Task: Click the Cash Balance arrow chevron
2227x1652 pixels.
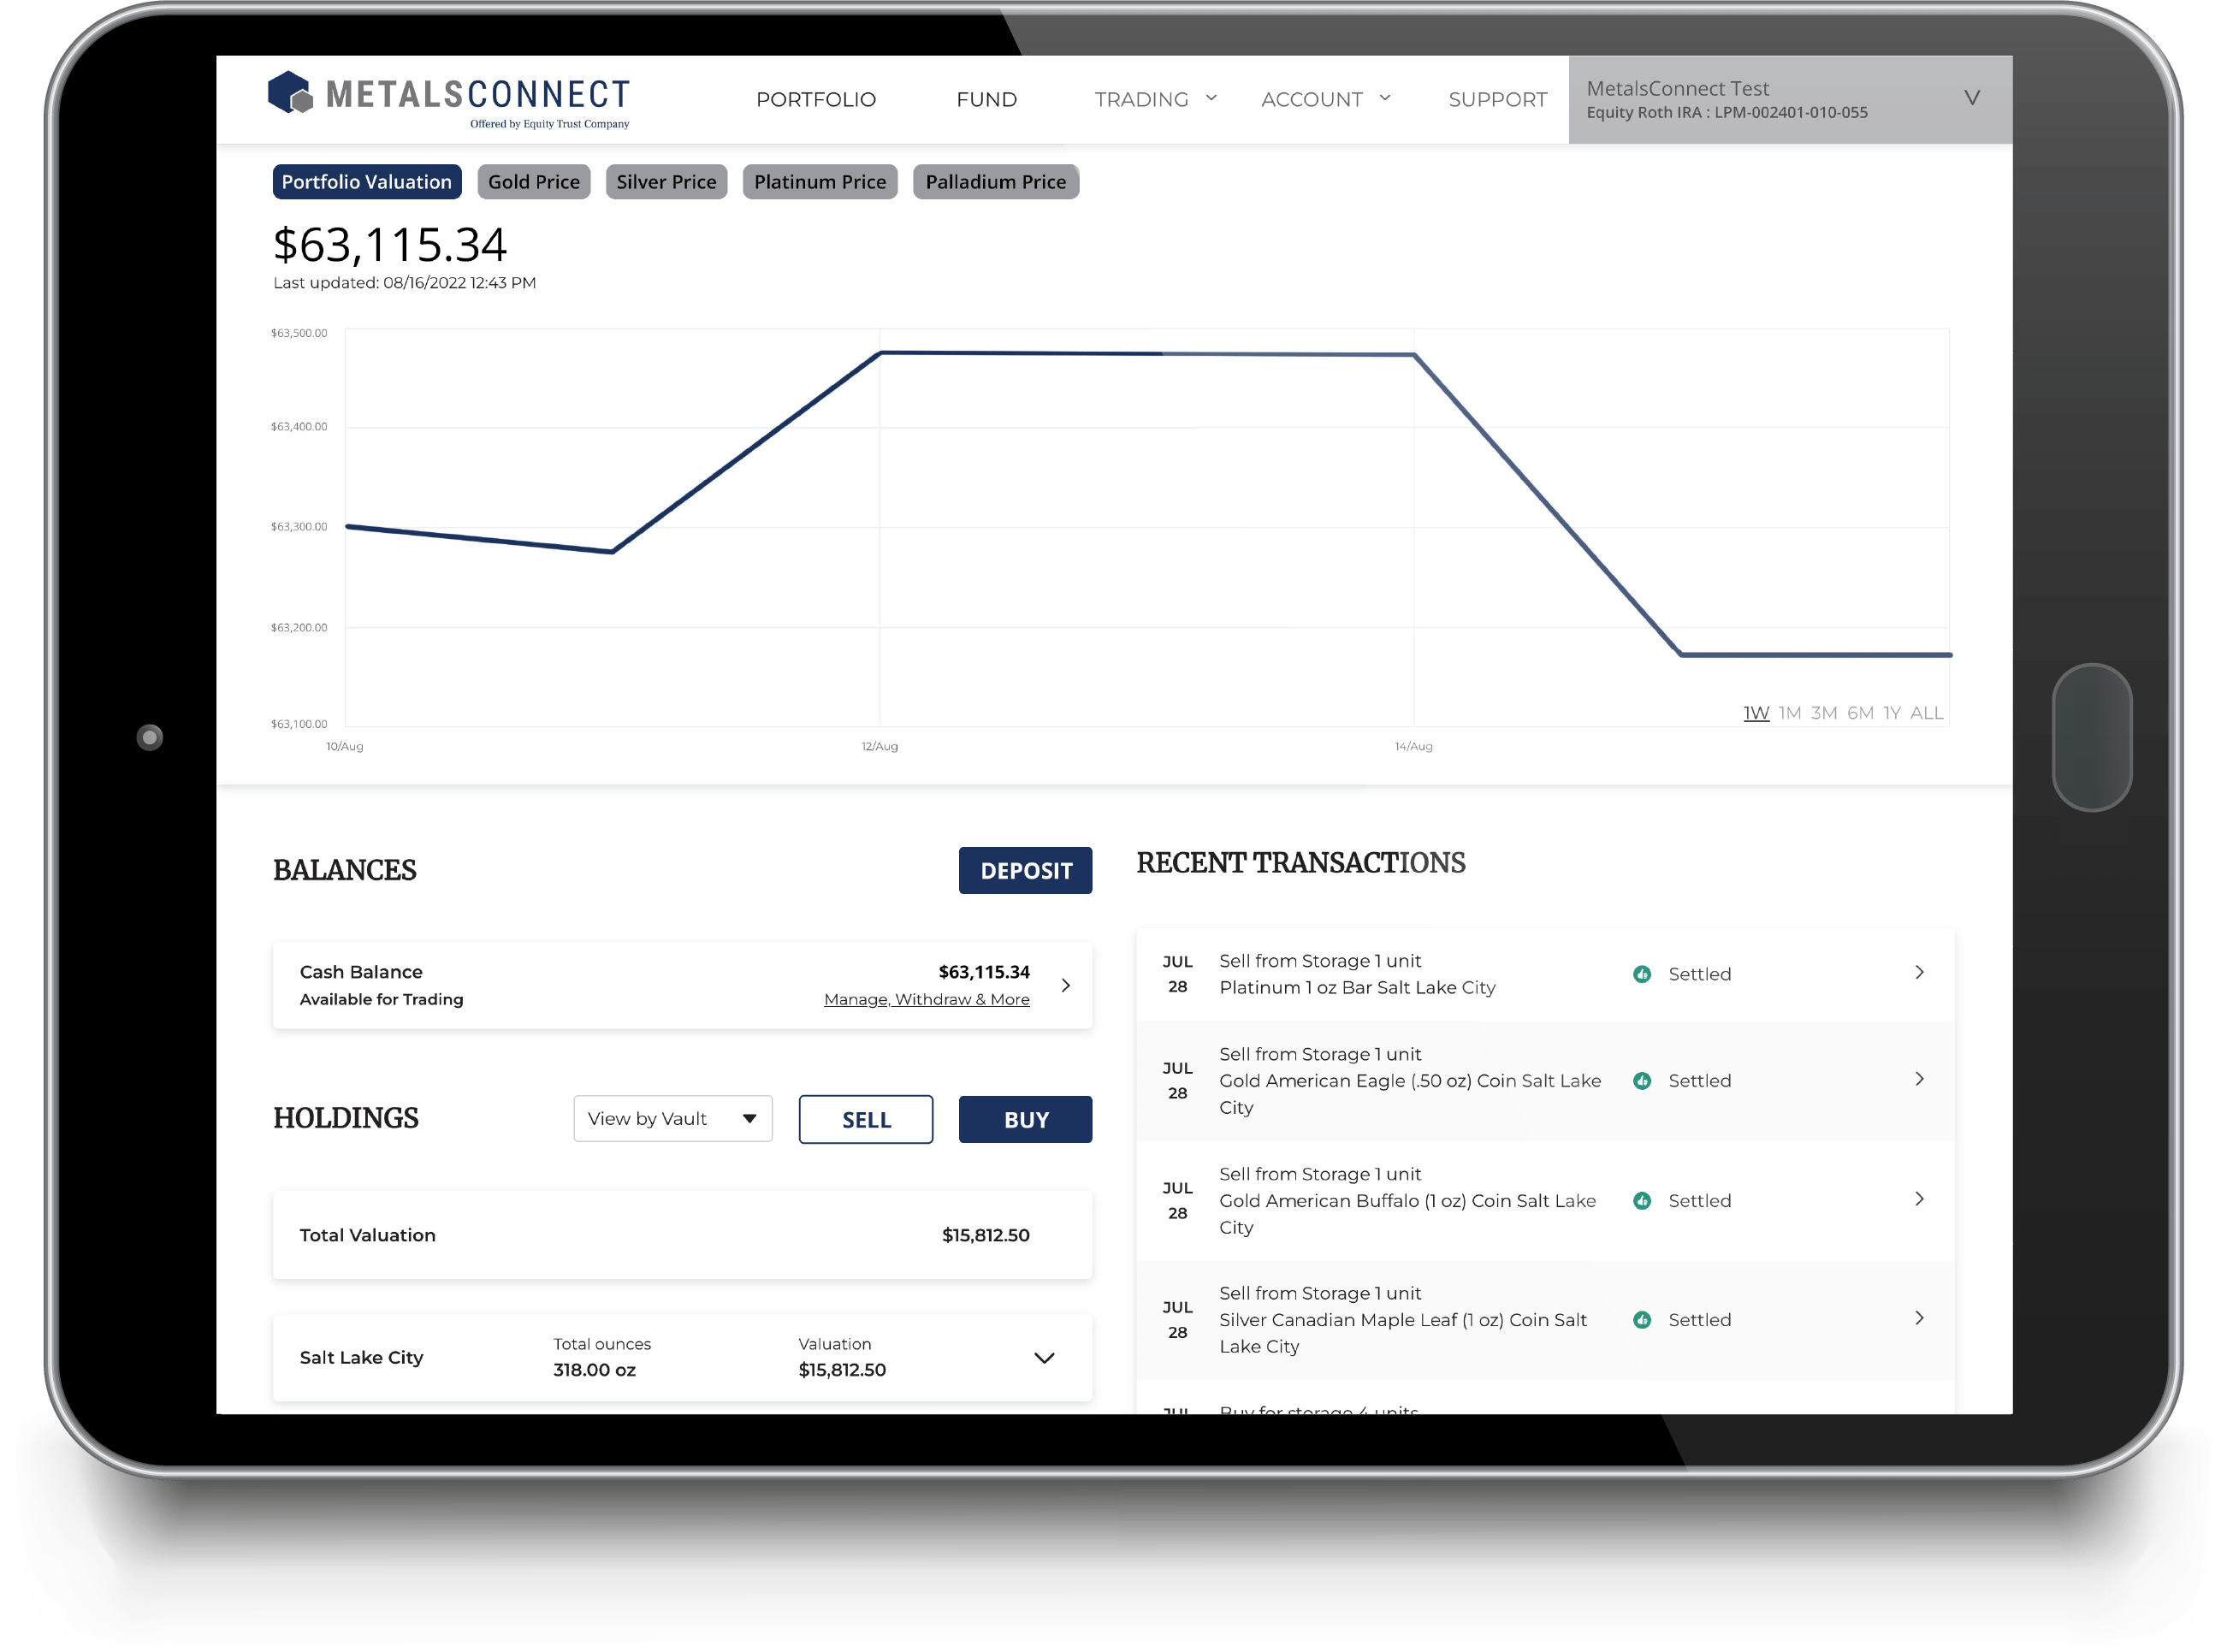Action: pos(1066,986)
